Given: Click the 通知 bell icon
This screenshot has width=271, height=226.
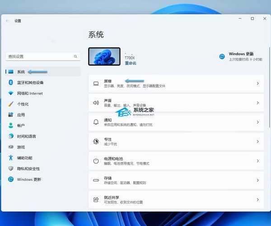Looking at the screenshot, I should (96, 122).
